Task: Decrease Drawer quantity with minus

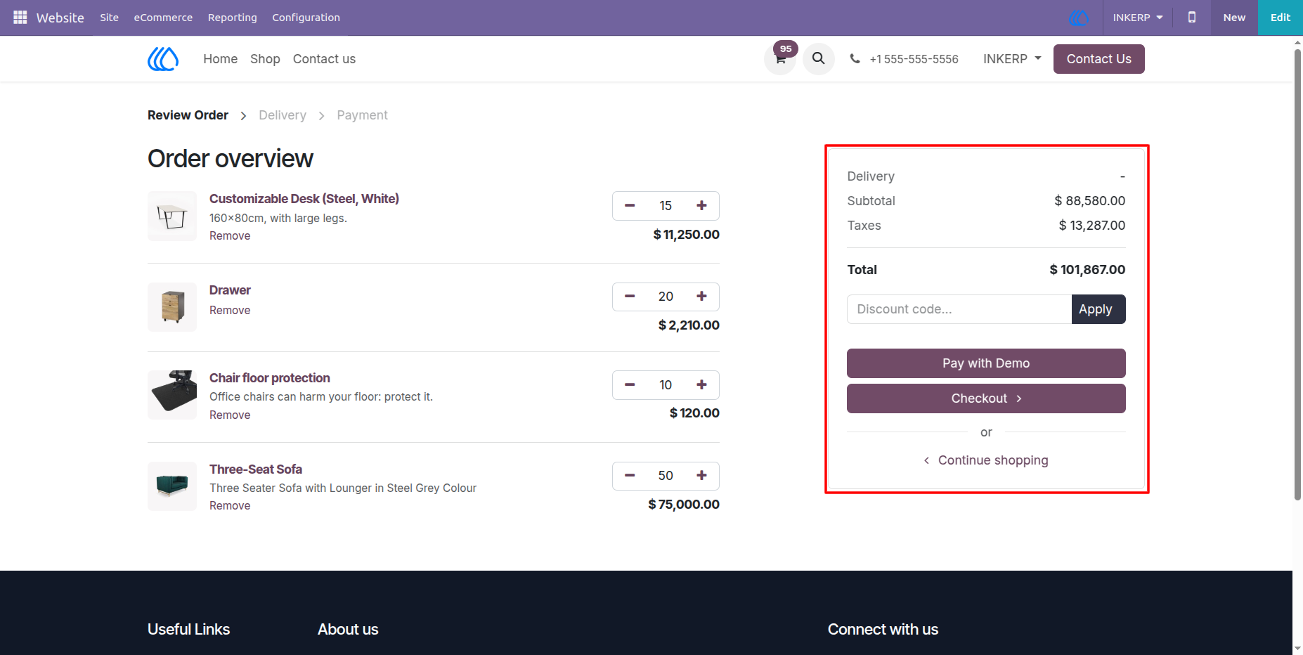Action: [630, 297]
